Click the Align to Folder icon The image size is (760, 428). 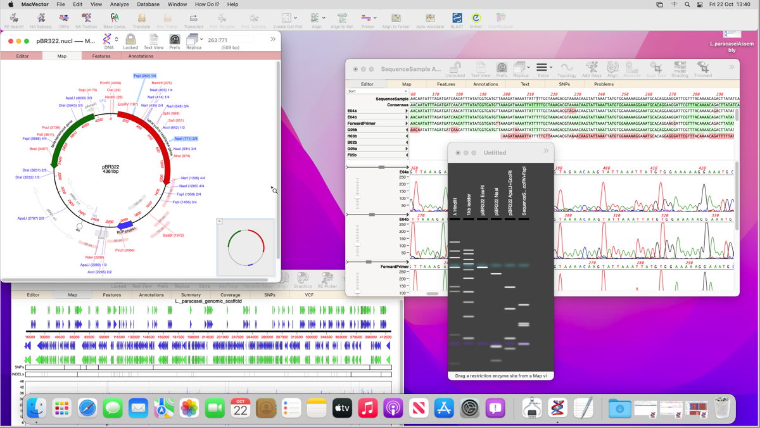[x=396, y=20]
